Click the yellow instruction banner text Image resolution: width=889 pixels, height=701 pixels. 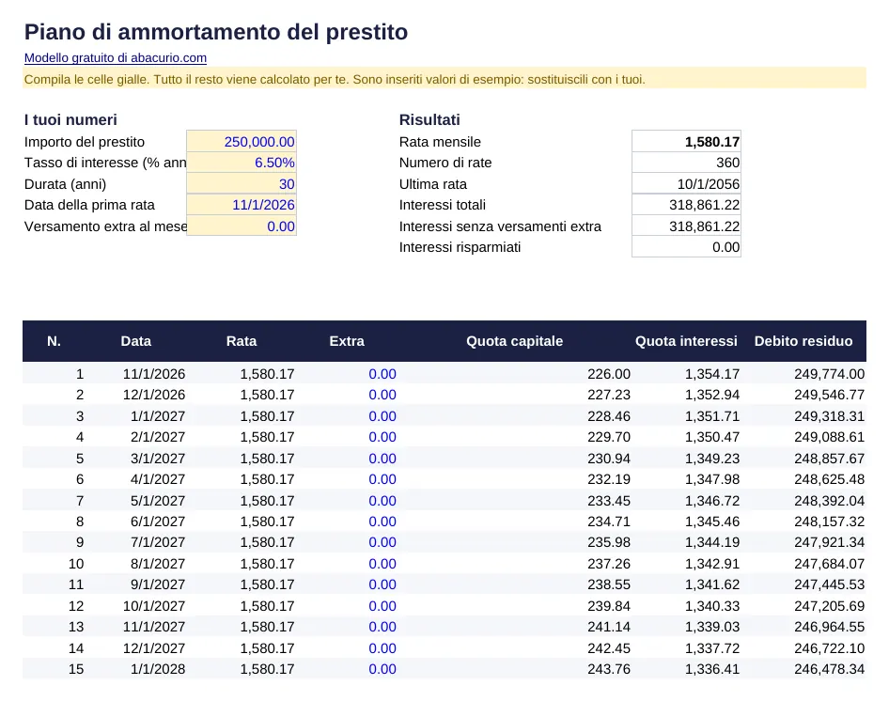pyautogui.click(x=335, y=79)
